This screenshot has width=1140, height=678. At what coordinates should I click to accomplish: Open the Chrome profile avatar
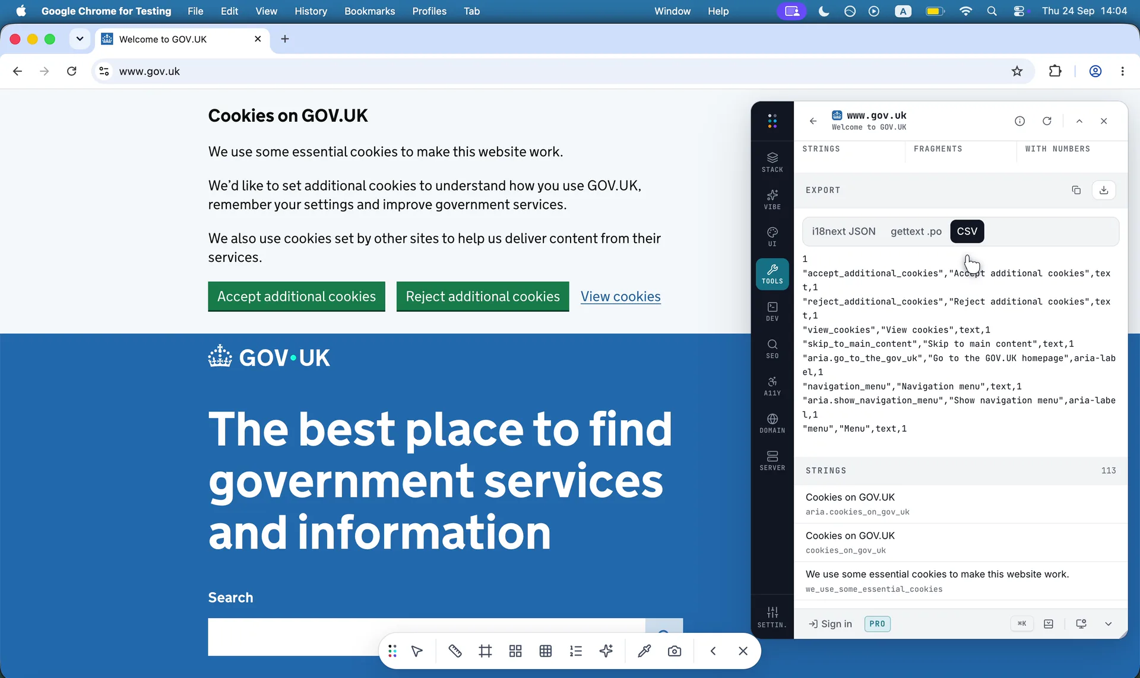point(1095,71)
